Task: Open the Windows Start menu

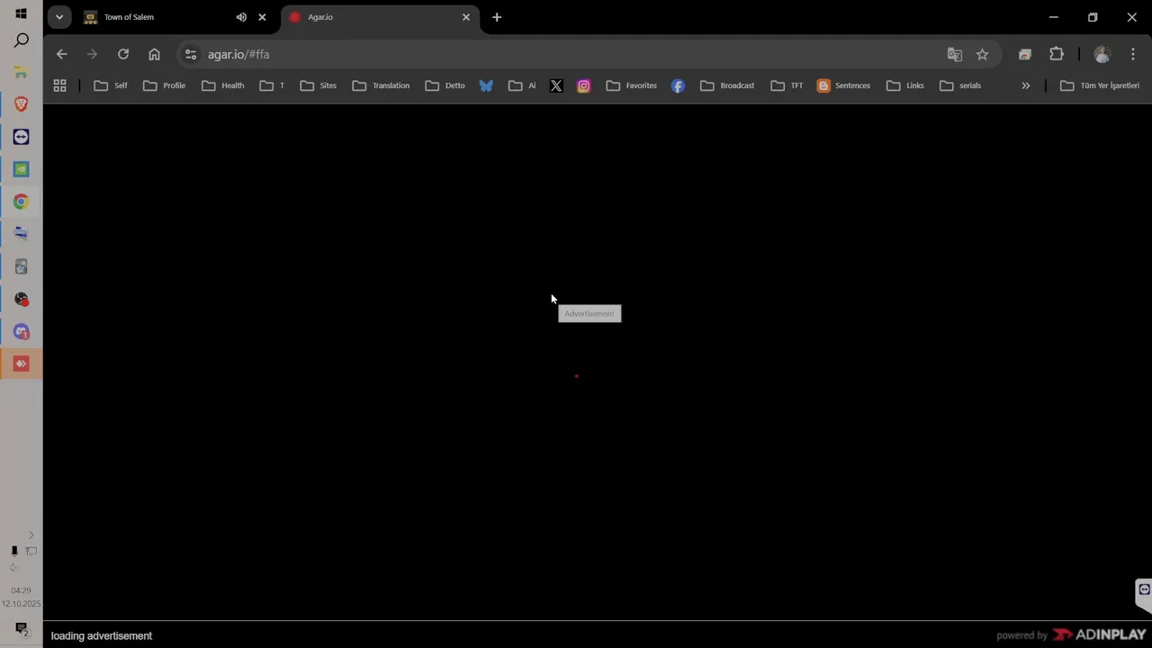Action: (x=21, y=13)
